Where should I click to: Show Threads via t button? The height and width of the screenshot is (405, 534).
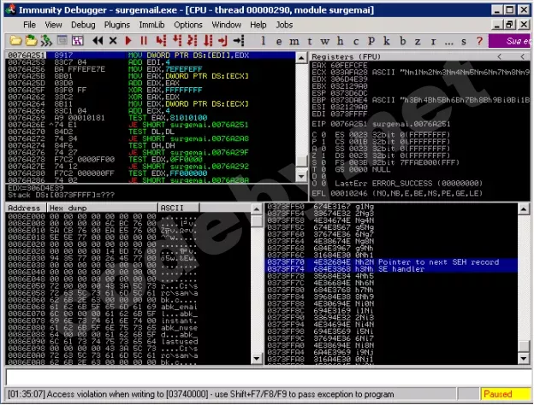tap(310, 42)
